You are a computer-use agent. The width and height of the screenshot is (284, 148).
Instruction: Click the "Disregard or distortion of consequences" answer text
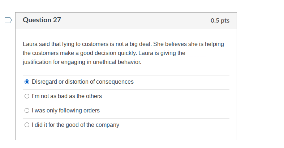pos(83,82)
